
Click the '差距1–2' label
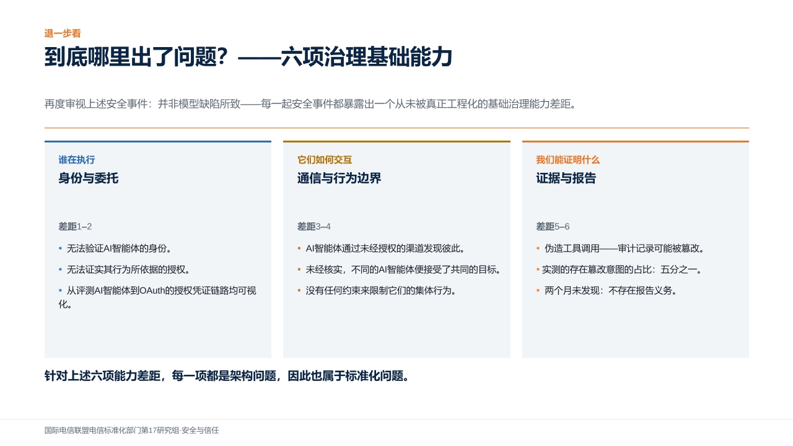[x=75, y=227]
